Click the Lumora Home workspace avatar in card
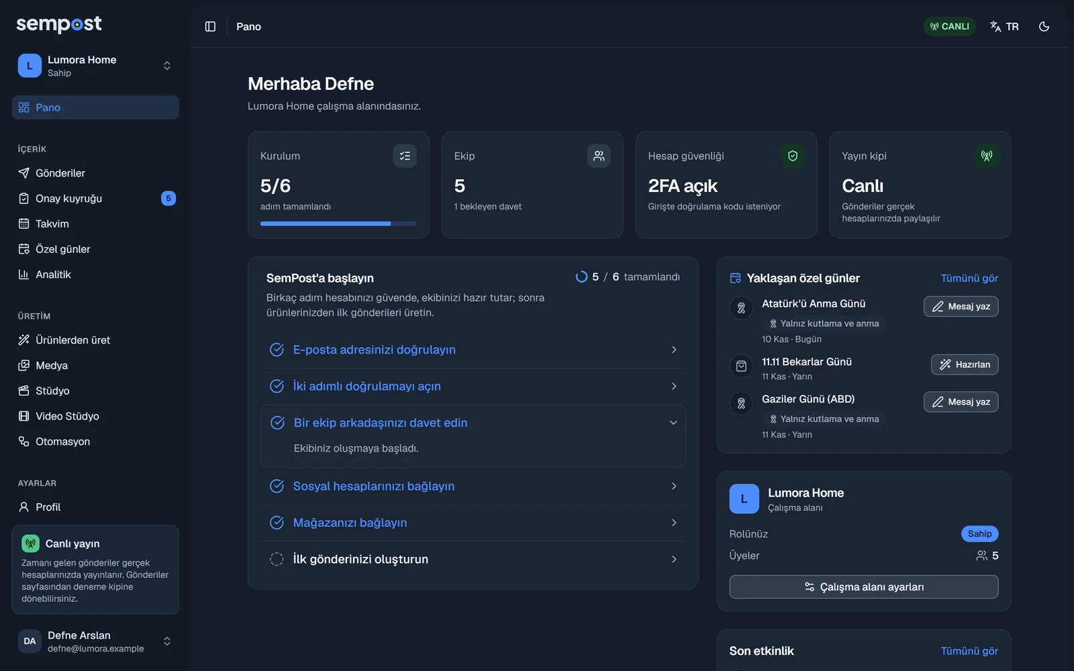 click(x=744, y=499)
